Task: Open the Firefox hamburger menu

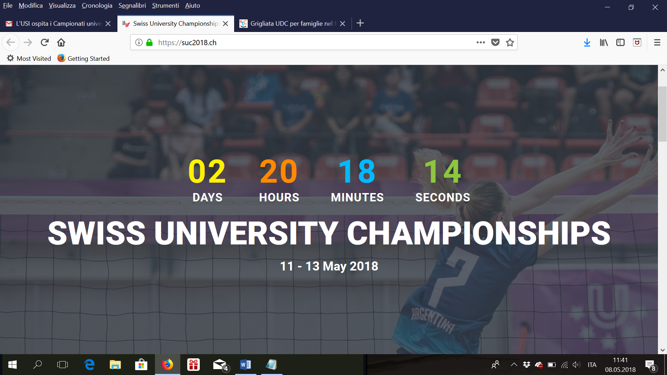Action: 657,42
